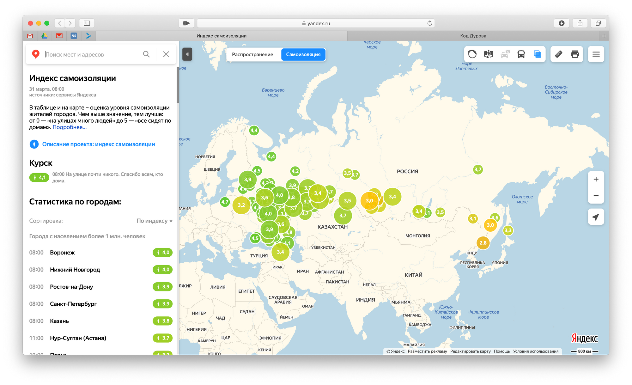The image size is (632, 385).
Task: Open the Safari downloads icon
Action: 562,23
